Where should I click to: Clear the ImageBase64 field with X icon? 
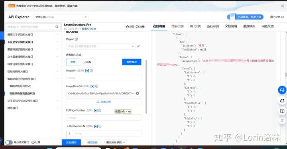coord(138,93)
